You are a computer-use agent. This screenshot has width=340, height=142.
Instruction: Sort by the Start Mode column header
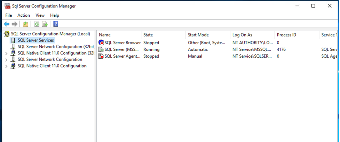point(208,35)
